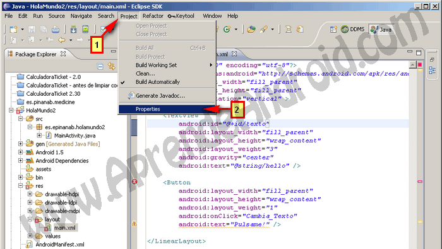Click the Back navigation yellow arrow
442x249 pixels.
click(61, 40)
